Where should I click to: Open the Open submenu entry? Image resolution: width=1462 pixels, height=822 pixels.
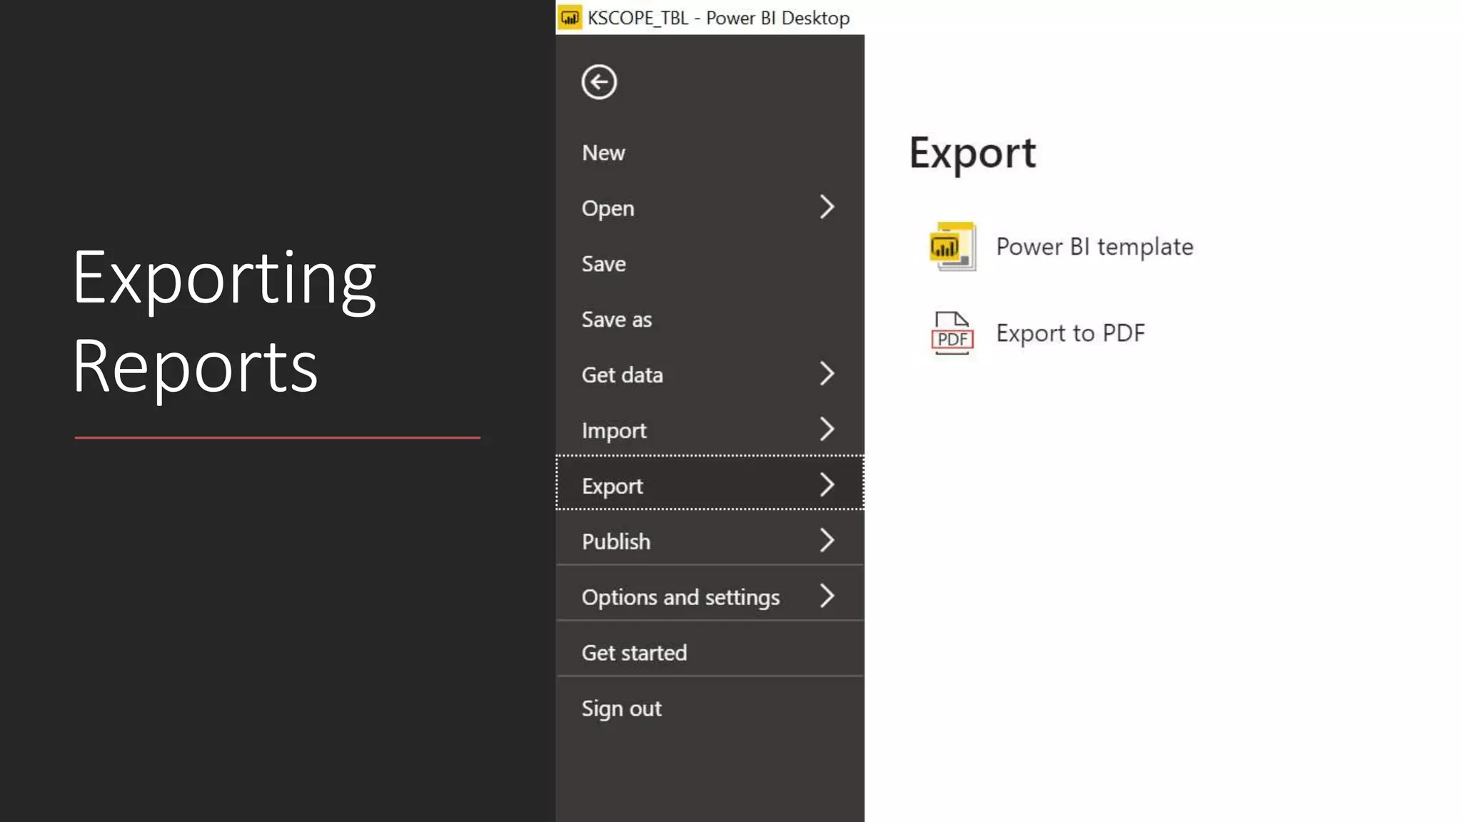click(710, 208)
